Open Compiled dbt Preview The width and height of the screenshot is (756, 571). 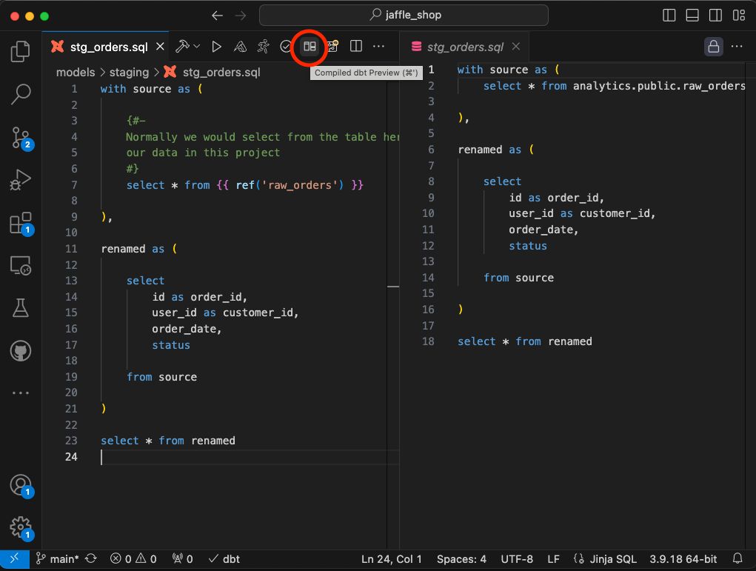point(310,47)
